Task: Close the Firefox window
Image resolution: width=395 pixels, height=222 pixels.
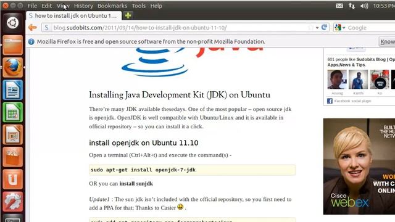Action: click(x=6, y=6)
